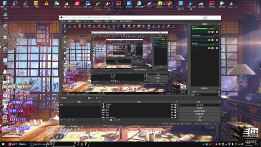The height and width of the screenshot is (147, 261).
Task: Open gear settings for the third mixer track
Action: click(x=217, y=48)
